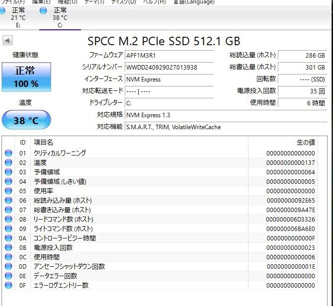The image size is (333, 306).
Task: Click the 38 °C temperature button
Action: [x=26, y=120]
